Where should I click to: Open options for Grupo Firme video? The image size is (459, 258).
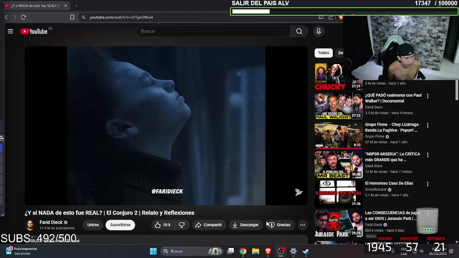coord(427,125)
